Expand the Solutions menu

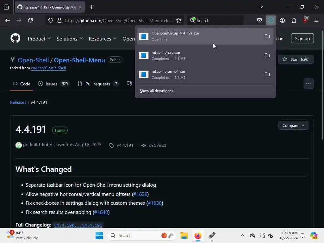[70, 39]
